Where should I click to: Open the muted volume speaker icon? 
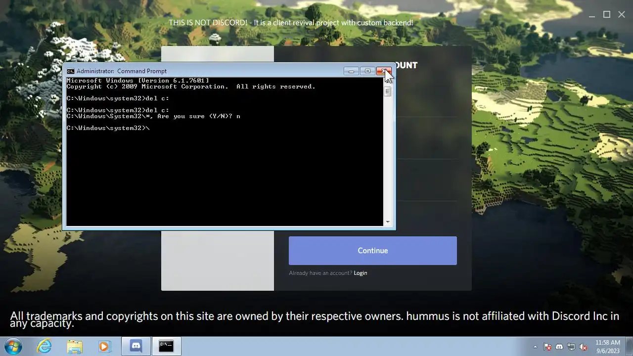583,347
